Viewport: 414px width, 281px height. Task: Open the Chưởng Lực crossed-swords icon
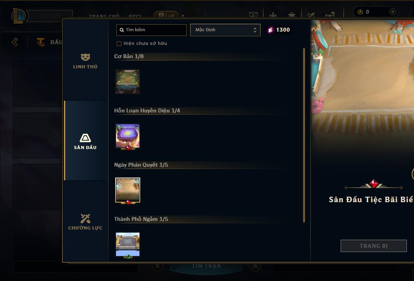tap(85, 219)
